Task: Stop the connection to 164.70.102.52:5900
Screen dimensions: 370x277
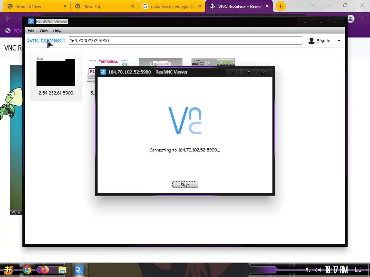Action: click(x=185, y=184)
